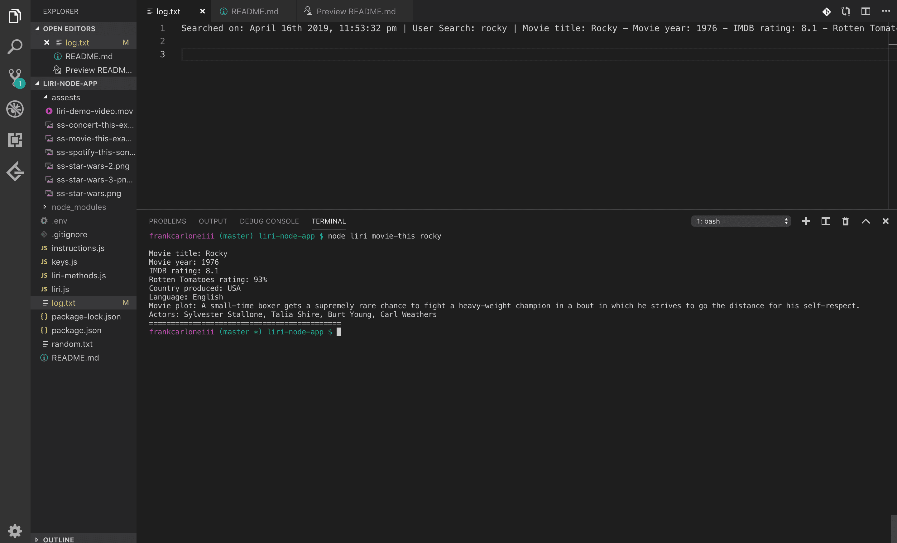Open the Debug Console panel tab
Screen dimensions: 897x543
269,221
